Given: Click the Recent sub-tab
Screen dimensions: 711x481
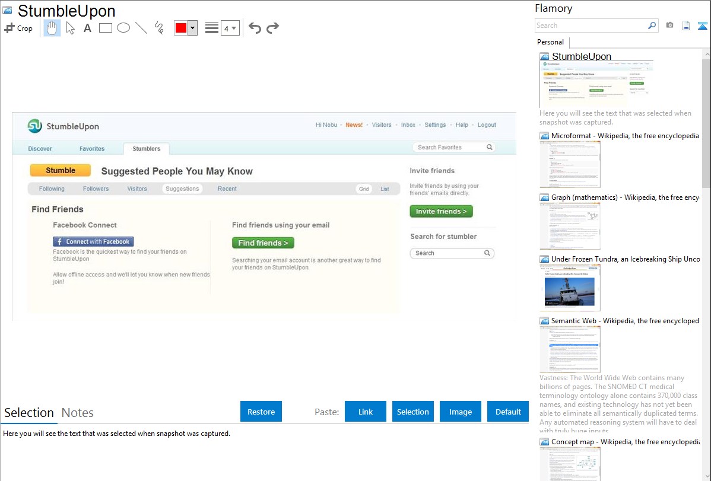Looking at the screenshot, I should (x=227, y=189).
